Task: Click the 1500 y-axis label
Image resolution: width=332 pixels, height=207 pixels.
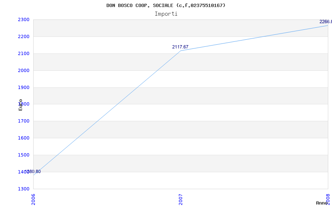Action: coord(24,155)
